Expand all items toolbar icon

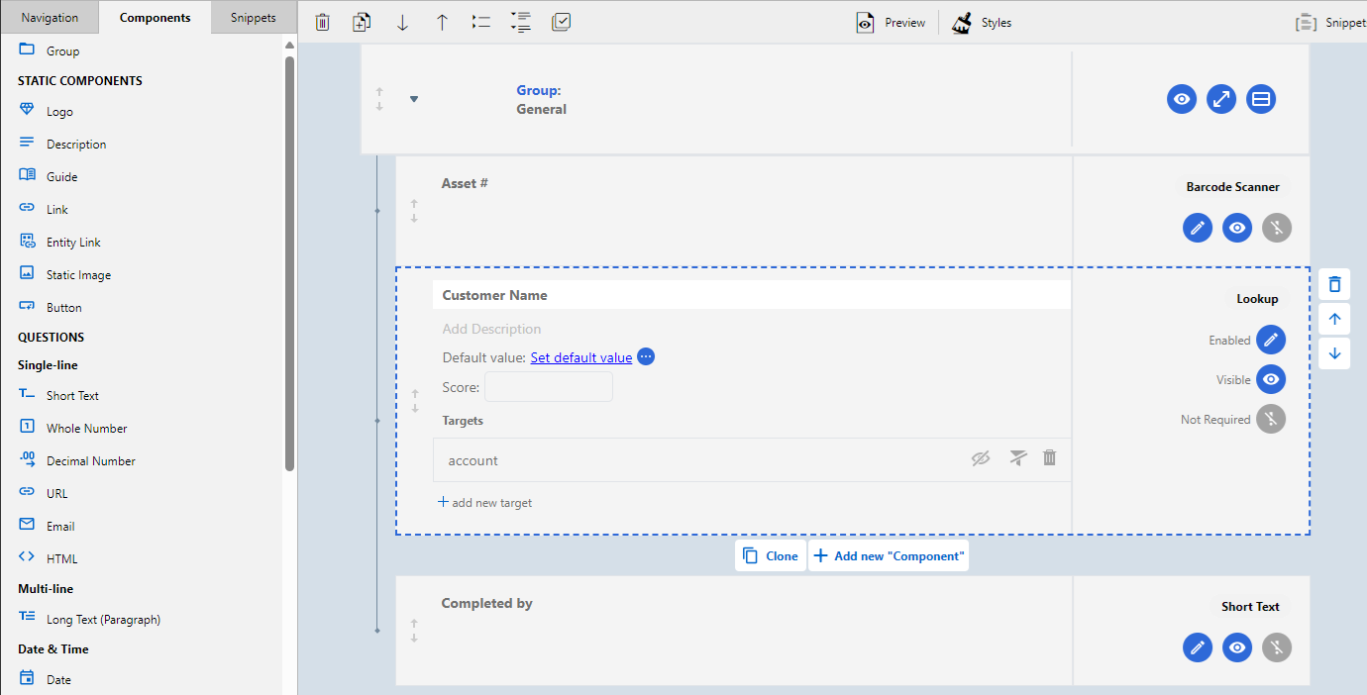(x=521, y=22)
